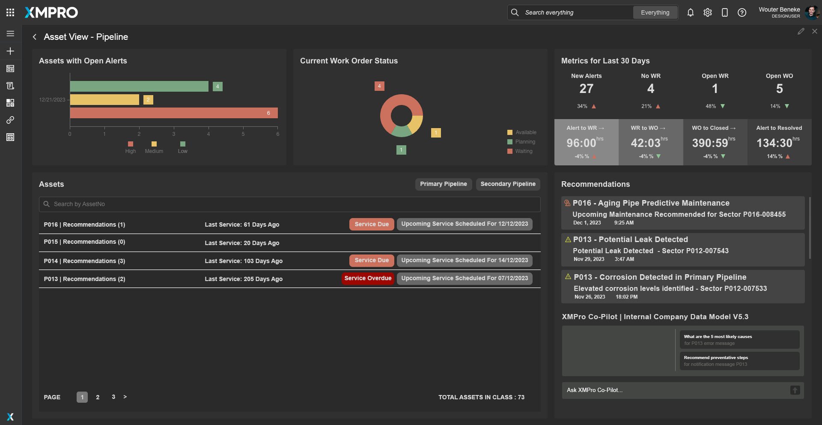
Task: Open the Everything search scope dropdown
Action: tap(655, 12)
